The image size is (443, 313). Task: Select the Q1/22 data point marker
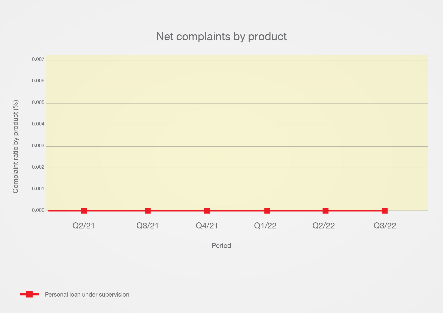[267, 211]
